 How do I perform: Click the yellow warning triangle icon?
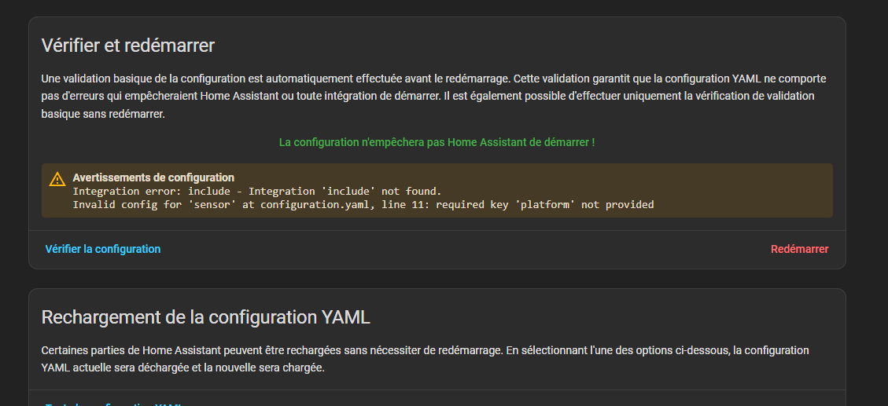click(x=57, y=179)
